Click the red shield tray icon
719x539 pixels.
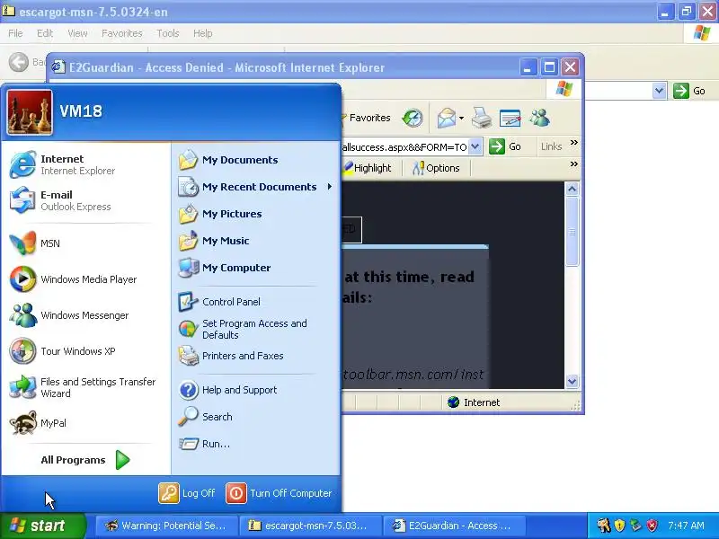pos(652,526)
